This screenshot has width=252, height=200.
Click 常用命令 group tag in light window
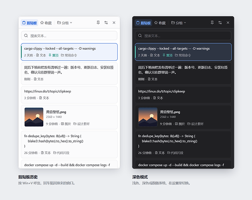pyautogui.click(x=69, y=55)
